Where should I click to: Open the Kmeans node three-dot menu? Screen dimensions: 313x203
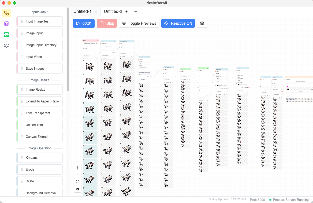pos(281,77)
